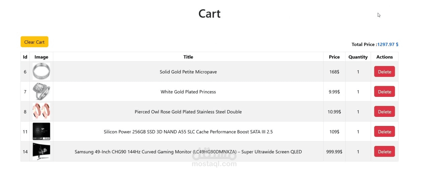Delete the Samsung 49-Inch Gaming Monitor item
Viewport: 429px width, 171px height.
(384, 152)
